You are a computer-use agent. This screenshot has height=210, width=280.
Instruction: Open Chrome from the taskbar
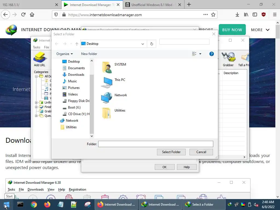coord(34,205)
